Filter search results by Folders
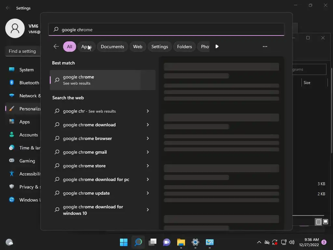The height and width of the screenshot is (250, 333). click(x=185, y=47)
